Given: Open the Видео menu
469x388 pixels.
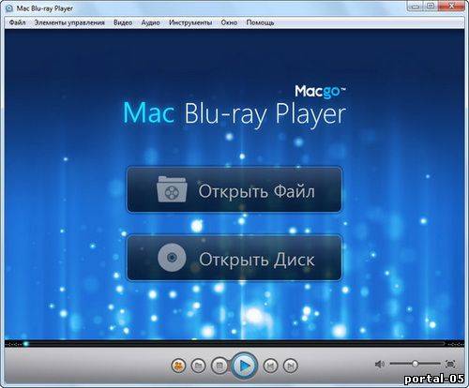Looking at the screenshot, I should [123, 22].
